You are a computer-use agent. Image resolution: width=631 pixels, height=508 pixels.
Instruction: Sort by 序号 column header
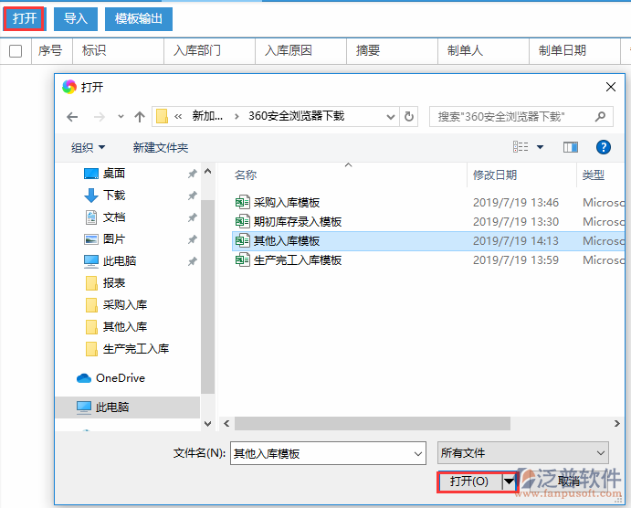coord(50,51)
